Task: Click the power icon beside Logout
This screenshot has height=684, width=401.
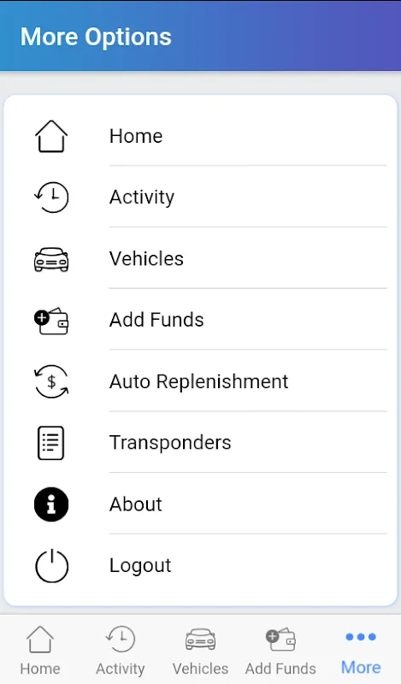Action: pos(51,566)
